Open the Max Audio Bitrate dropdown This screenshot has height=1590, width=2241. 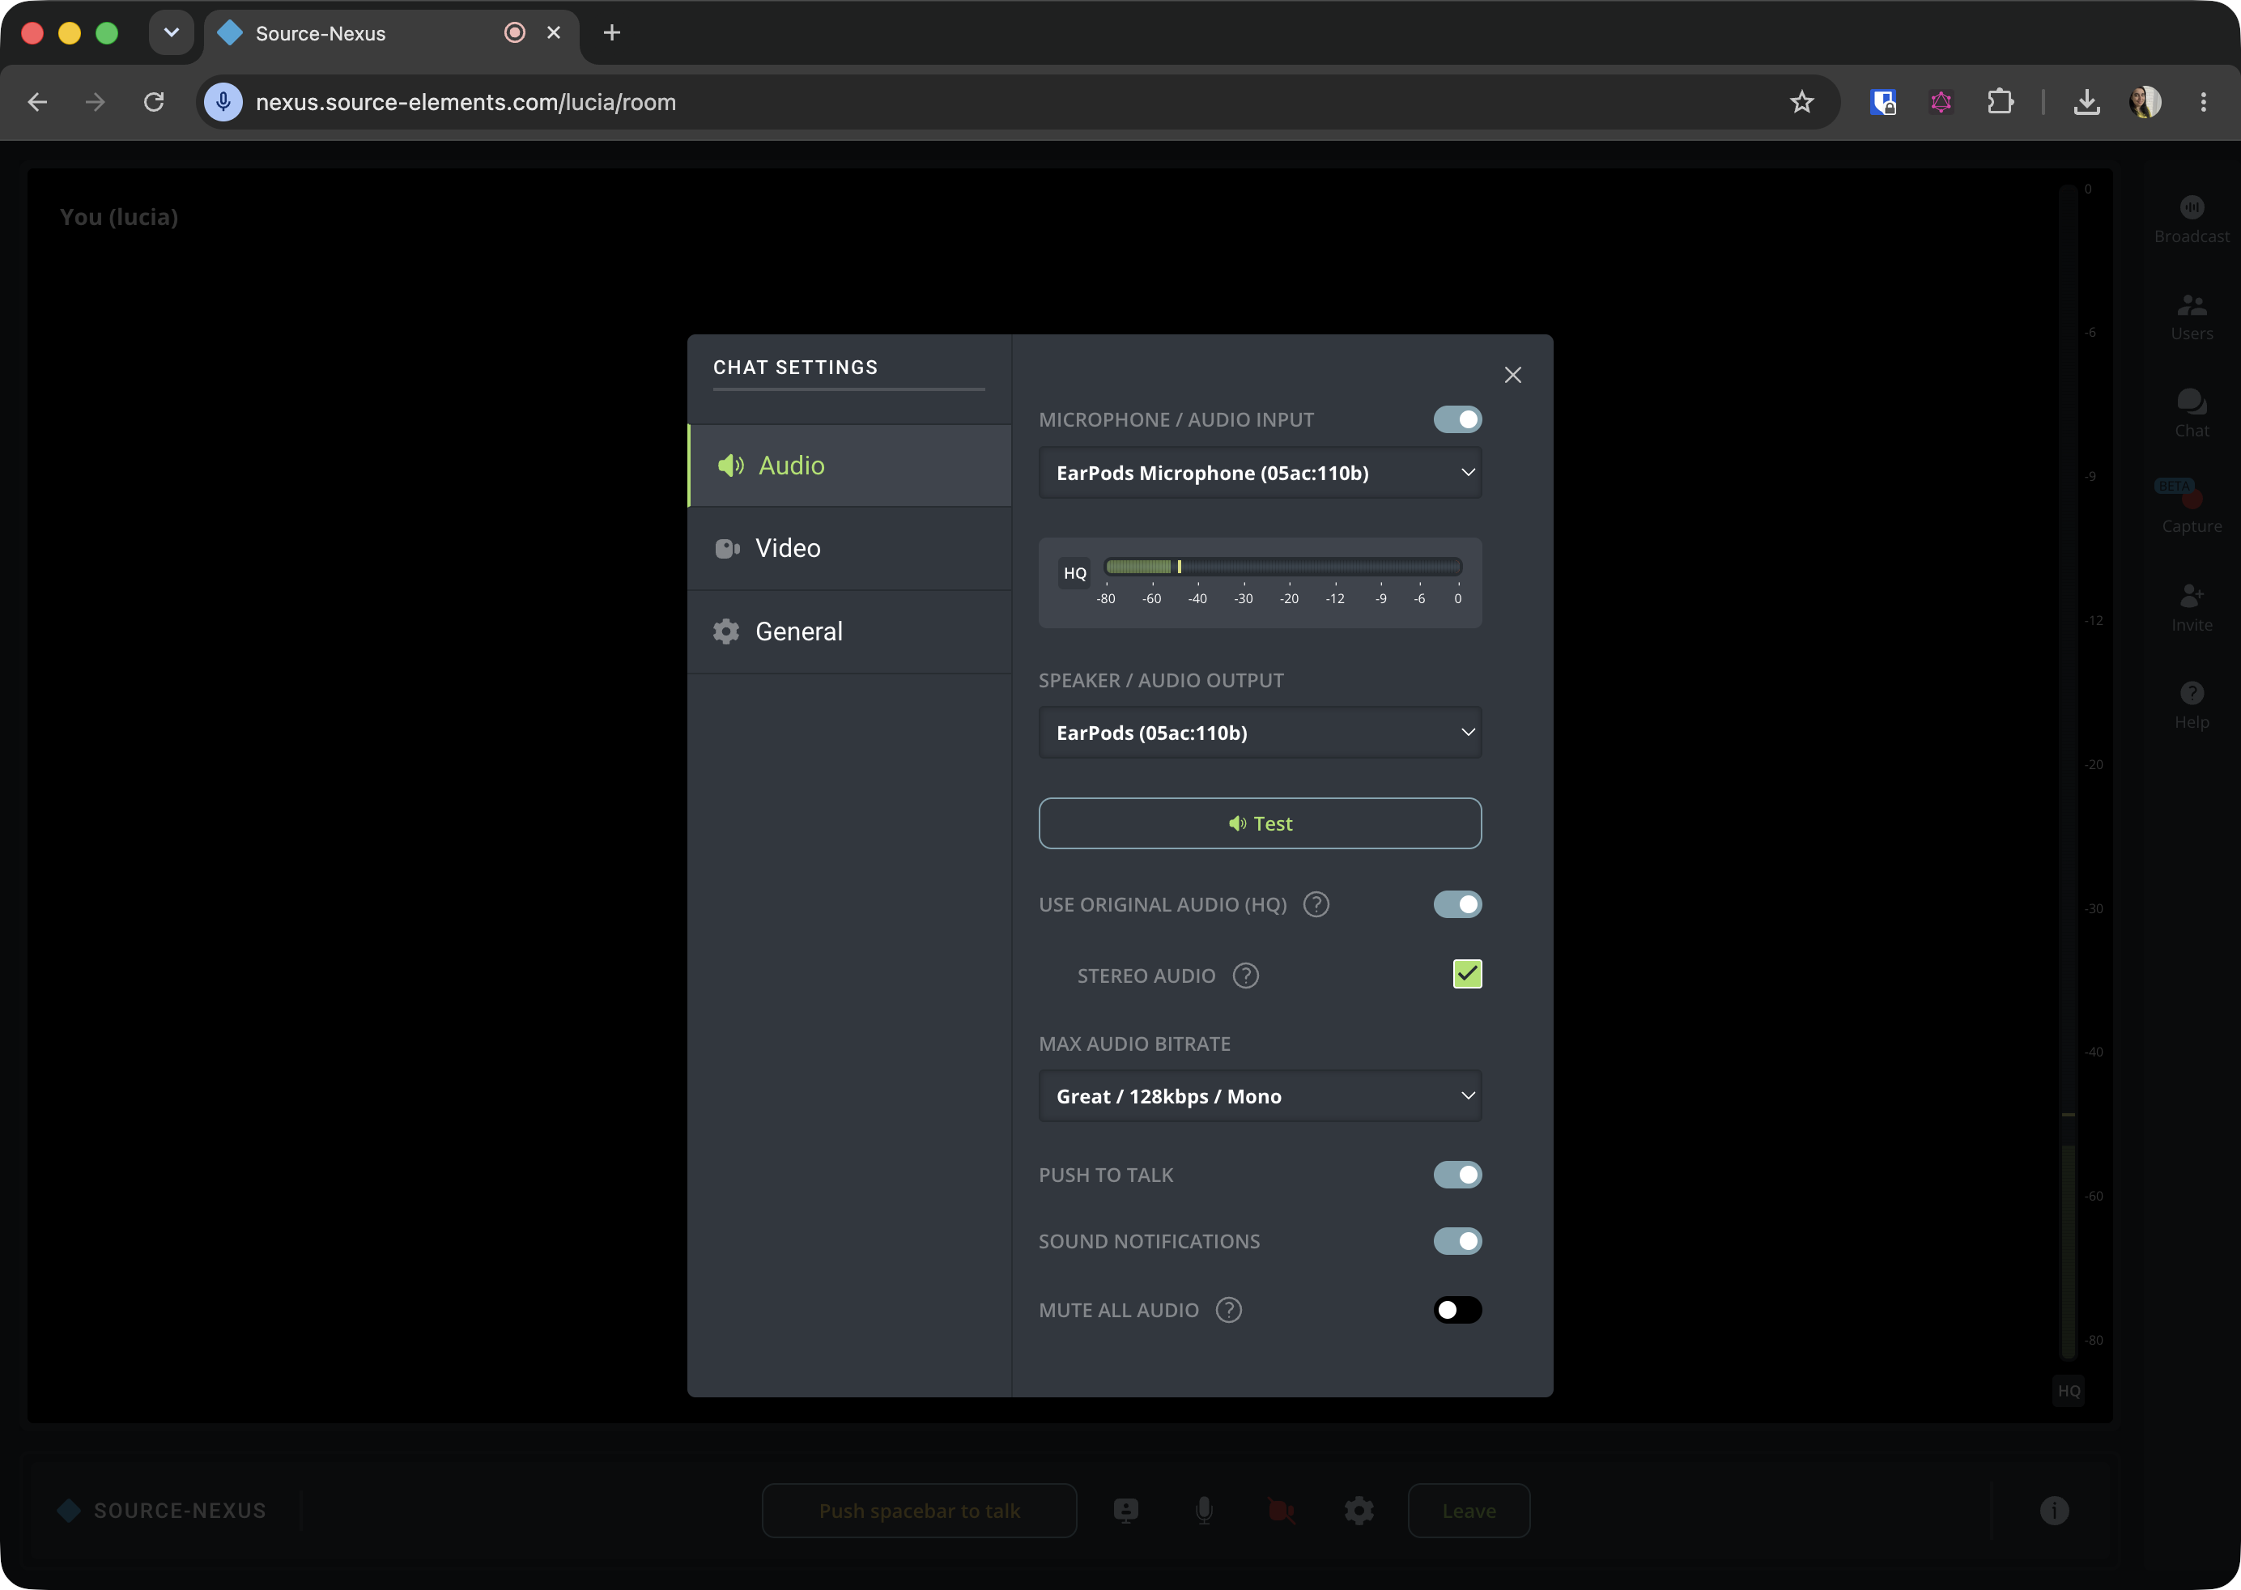point(1259,1095)
